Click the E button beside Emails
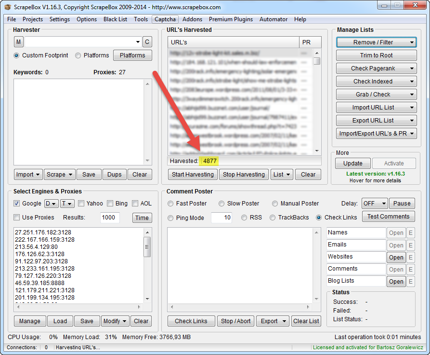 [x=411, y=245]
